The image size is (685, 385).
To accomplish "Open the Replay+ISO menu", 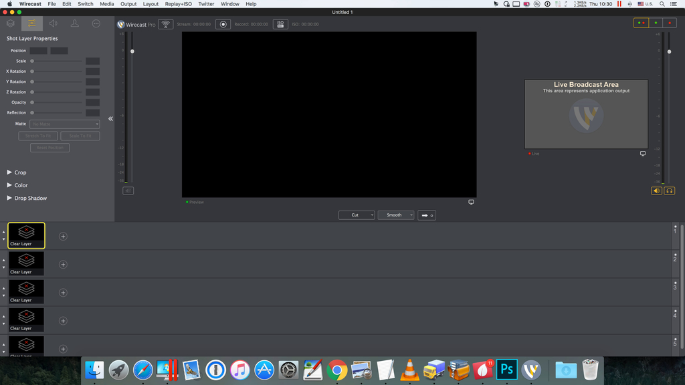I will (x=177, y=3).
